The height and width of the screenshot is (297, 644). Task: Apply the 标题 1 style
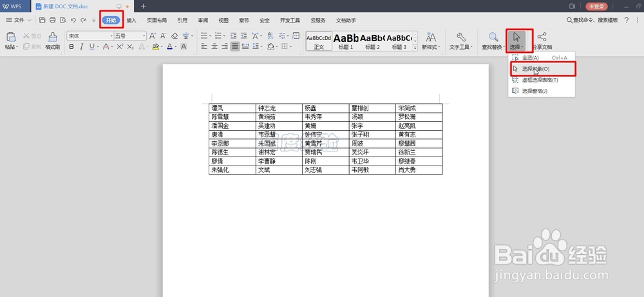click(346, 41)
